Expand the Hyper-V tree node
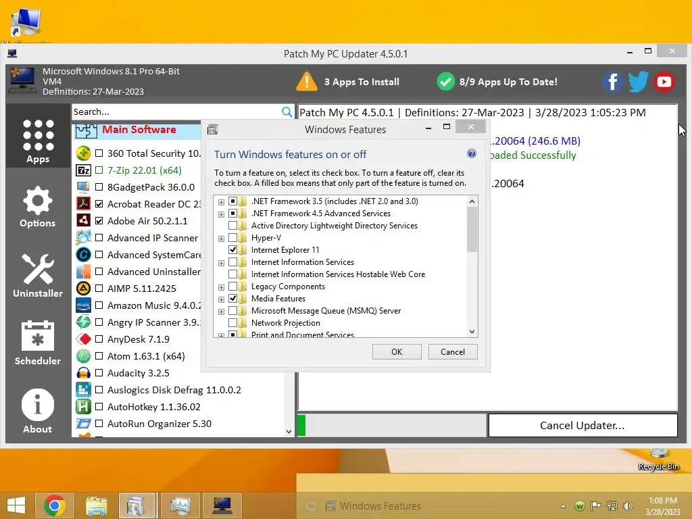Viewport: 692px width, 519px height. point(221,239)
